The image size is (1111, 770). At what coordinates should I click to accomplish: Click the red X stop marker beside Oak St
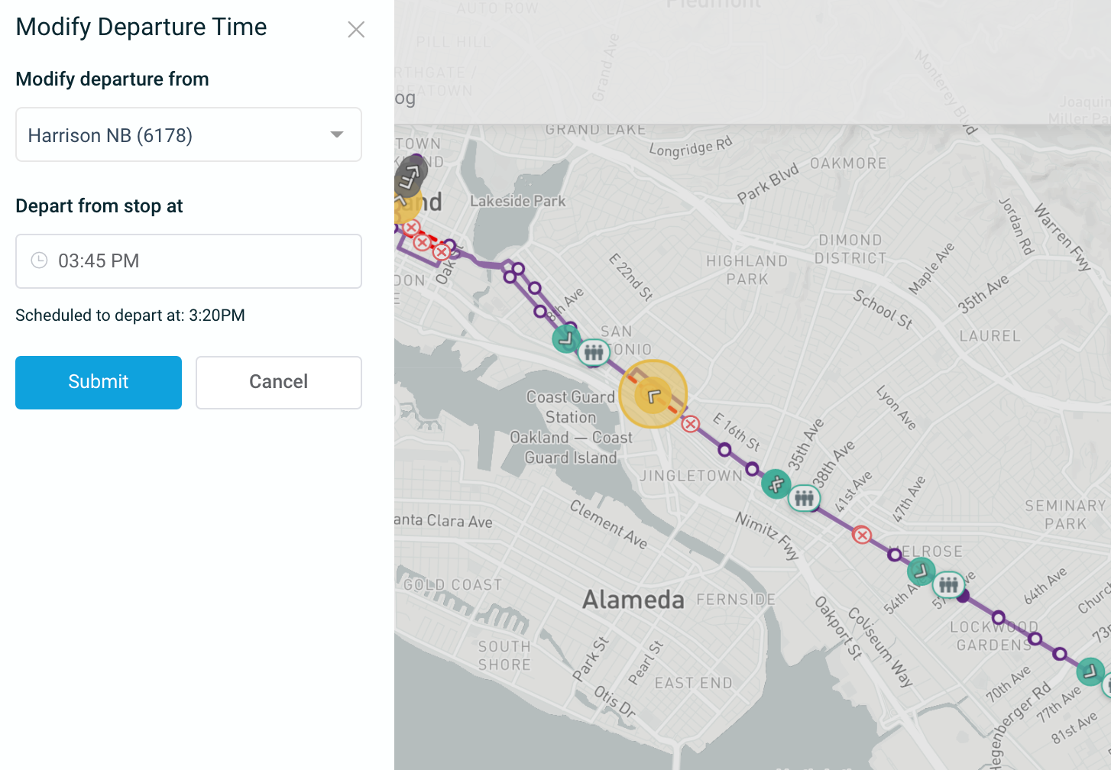click(x=441, y=252)
